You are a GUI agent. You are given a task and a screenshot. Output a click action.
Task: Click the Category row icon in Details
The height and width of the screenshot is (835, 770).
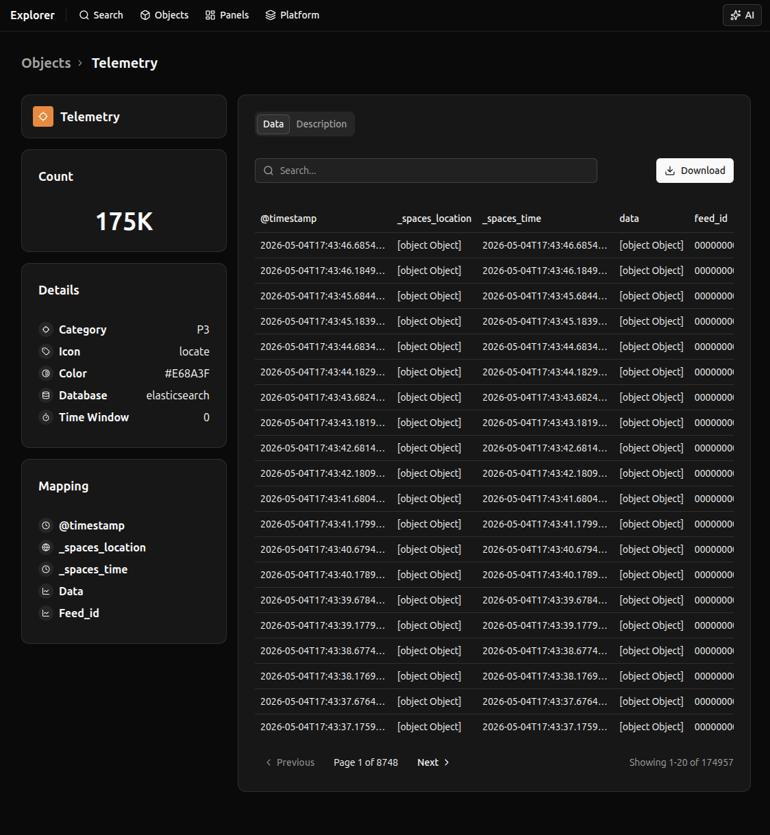pyautogui.click(x=46, y=329)
